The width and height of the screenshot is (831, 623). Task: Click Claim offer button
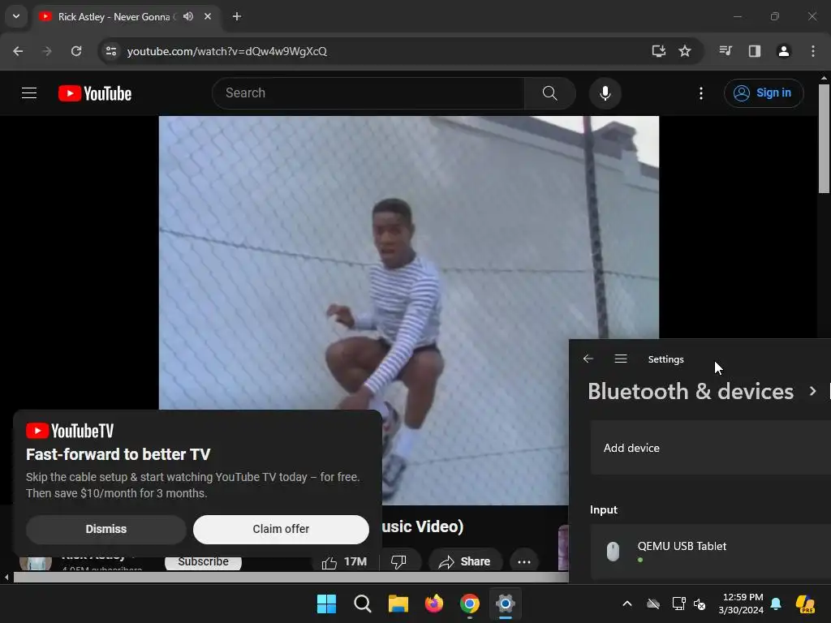coord(281,529)
